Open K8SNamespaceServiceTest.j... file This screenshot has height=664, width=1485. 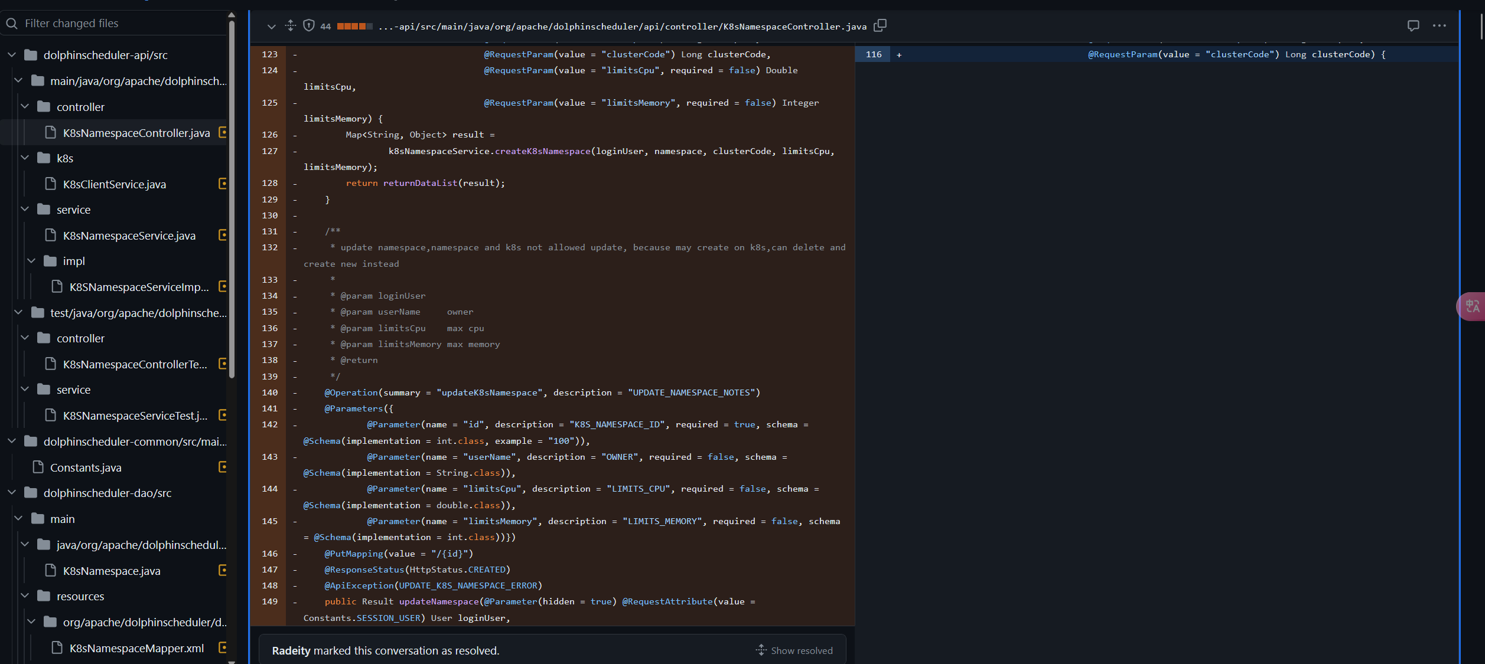click(x=135, y=416)
